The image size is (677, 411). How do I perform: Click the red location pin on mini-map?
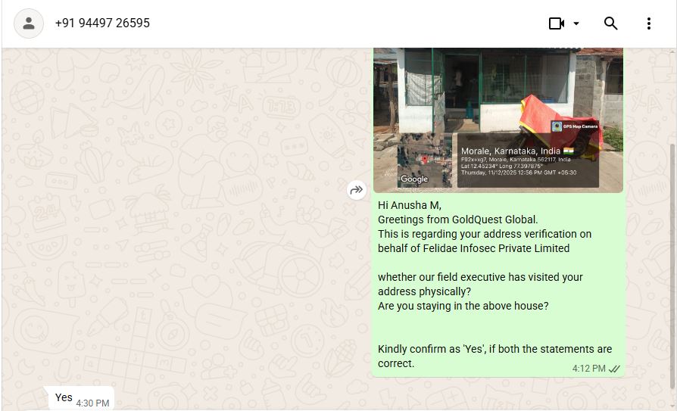[424, 160]
